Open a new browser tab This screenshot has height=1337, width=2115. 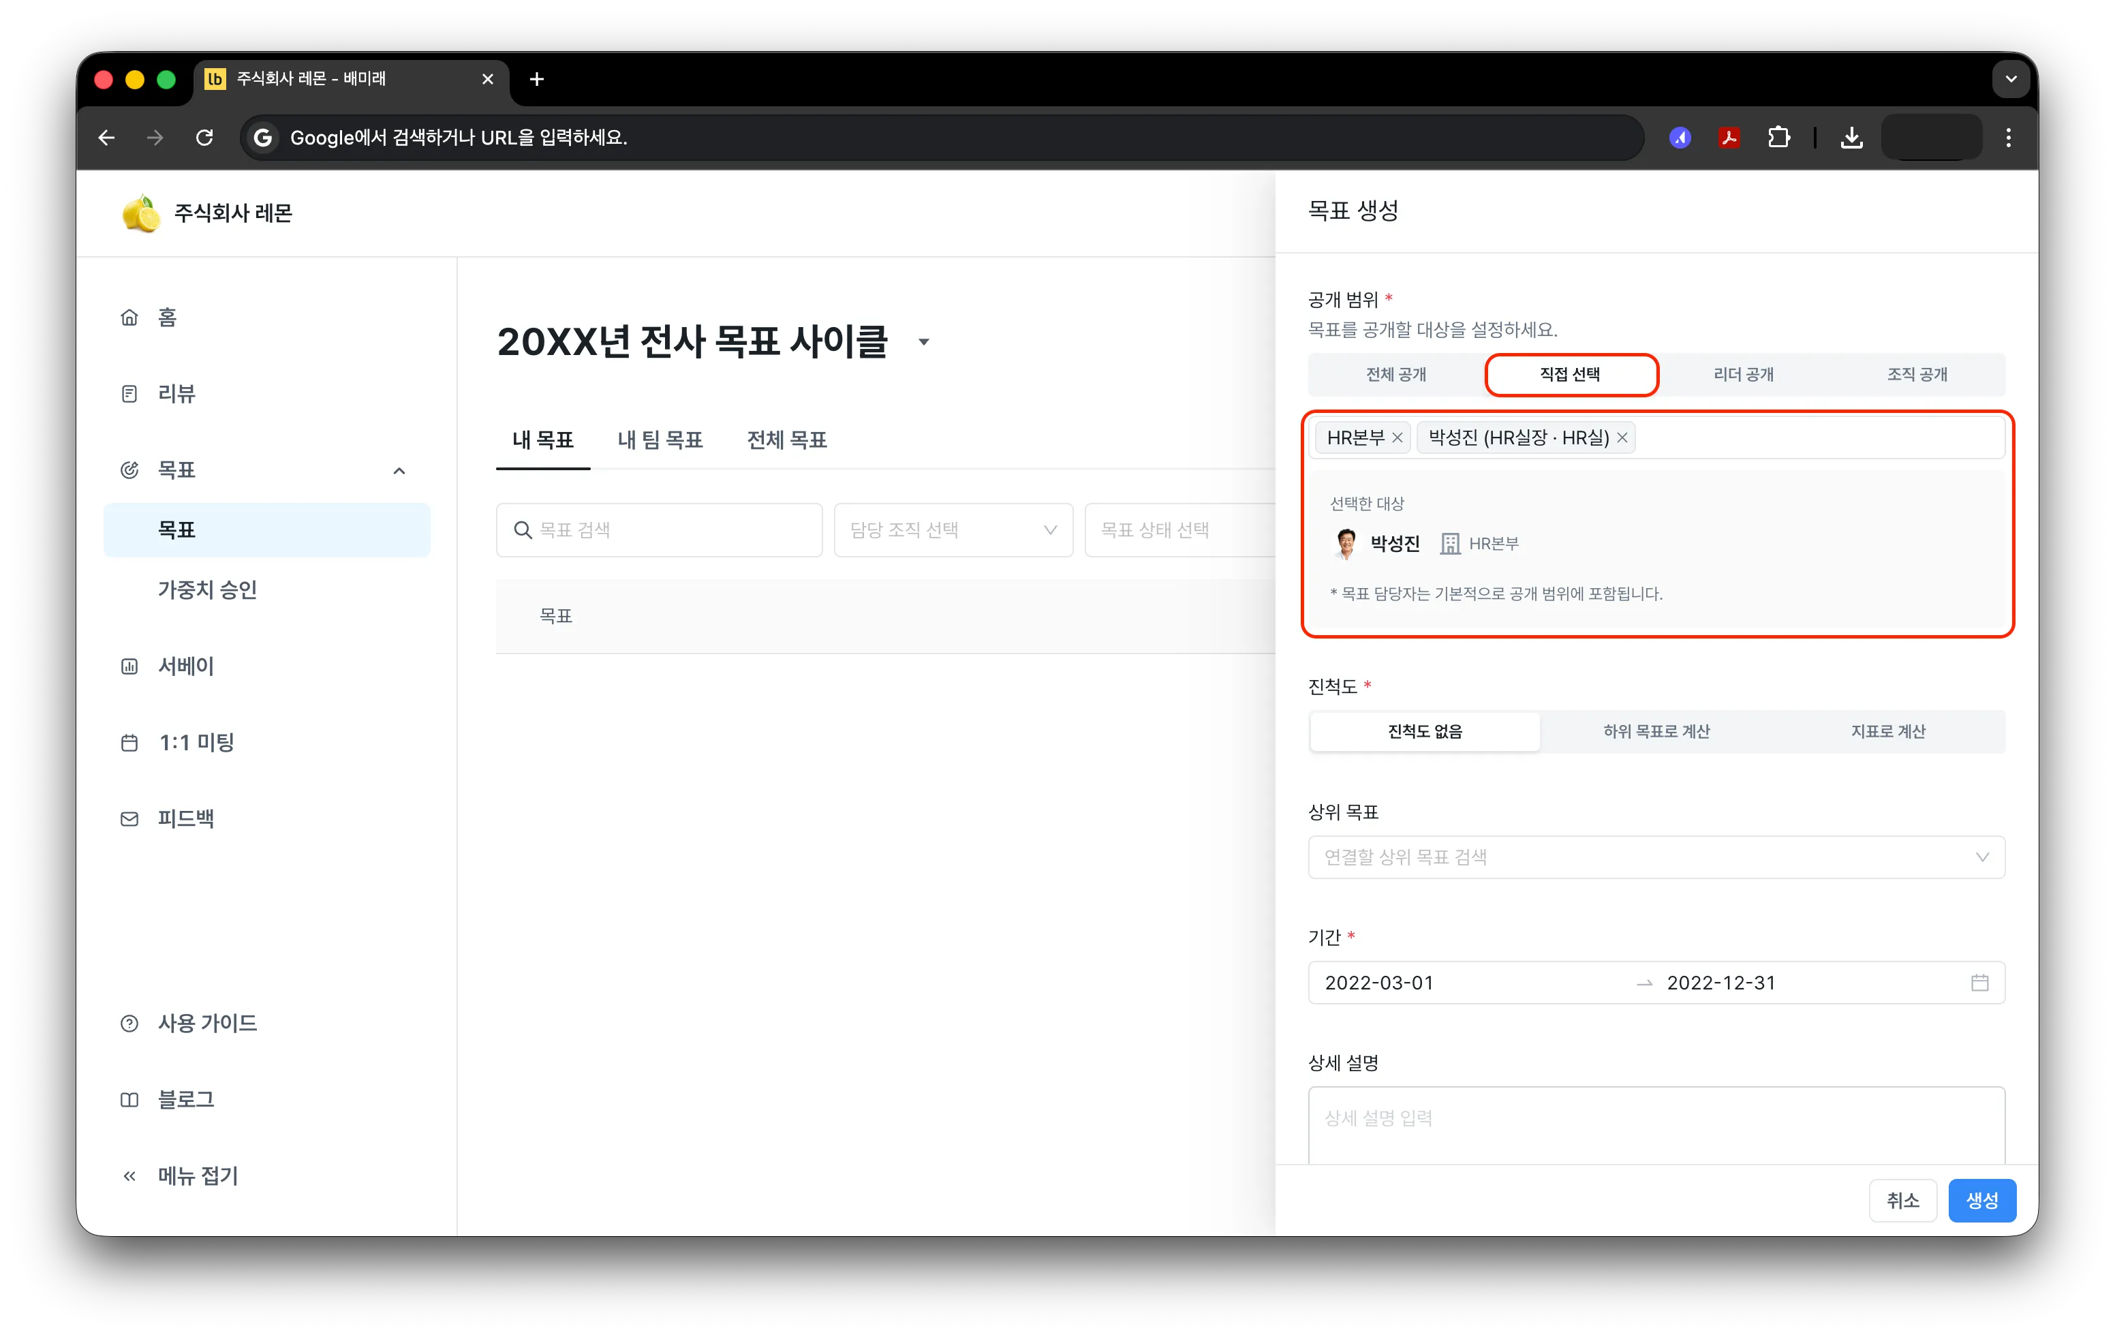(537, 79)
